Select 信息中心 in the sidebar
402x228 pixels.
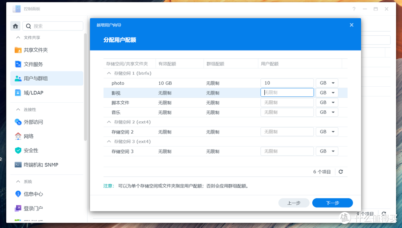click(x=17, y=194)
